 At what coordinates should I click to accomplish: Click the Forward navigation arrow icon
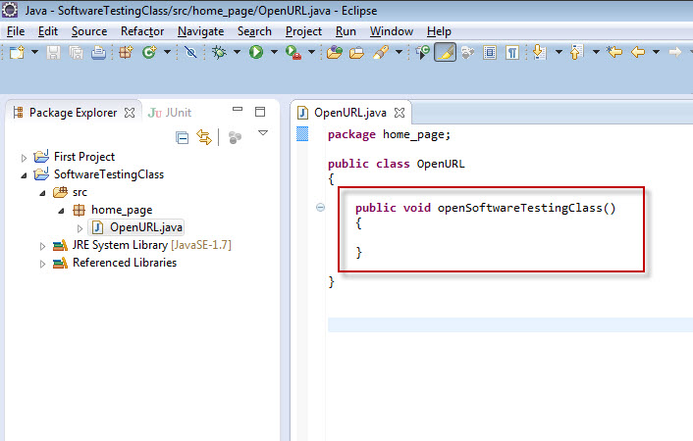coord(675,53)
